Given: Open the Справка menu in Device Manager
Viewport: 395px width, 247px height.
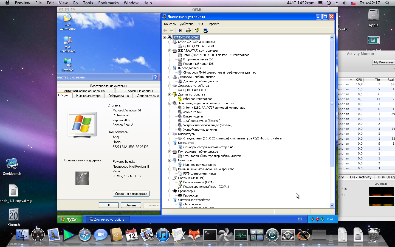Looking at the screenshot, I should [x=213, y=24].
